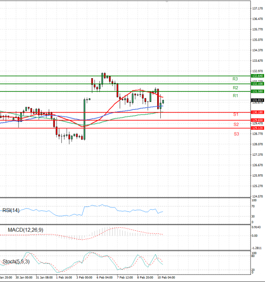
Task: Click the 126.670 price axis value
Action: tap(257, 165)
